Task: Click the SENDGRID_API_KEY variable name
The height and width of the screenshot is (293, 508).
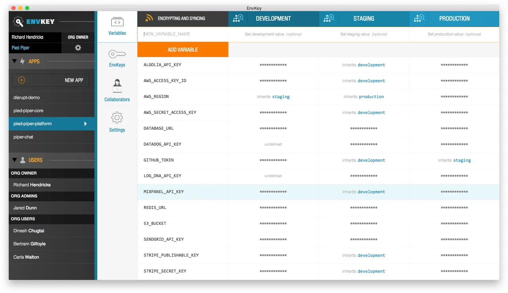Action: [164, 239]
